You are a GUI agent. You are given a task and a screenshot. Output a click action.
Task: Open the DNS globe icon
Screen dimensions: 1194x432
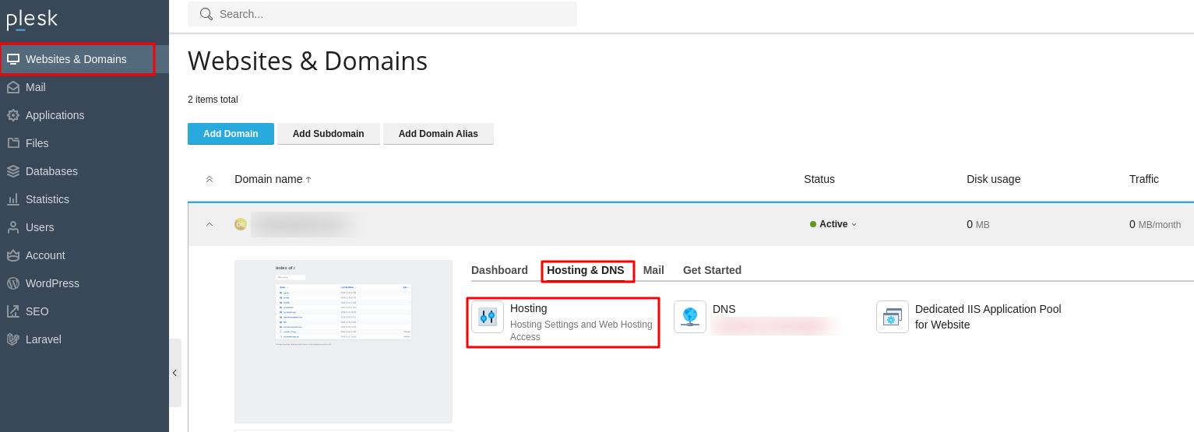689,317
